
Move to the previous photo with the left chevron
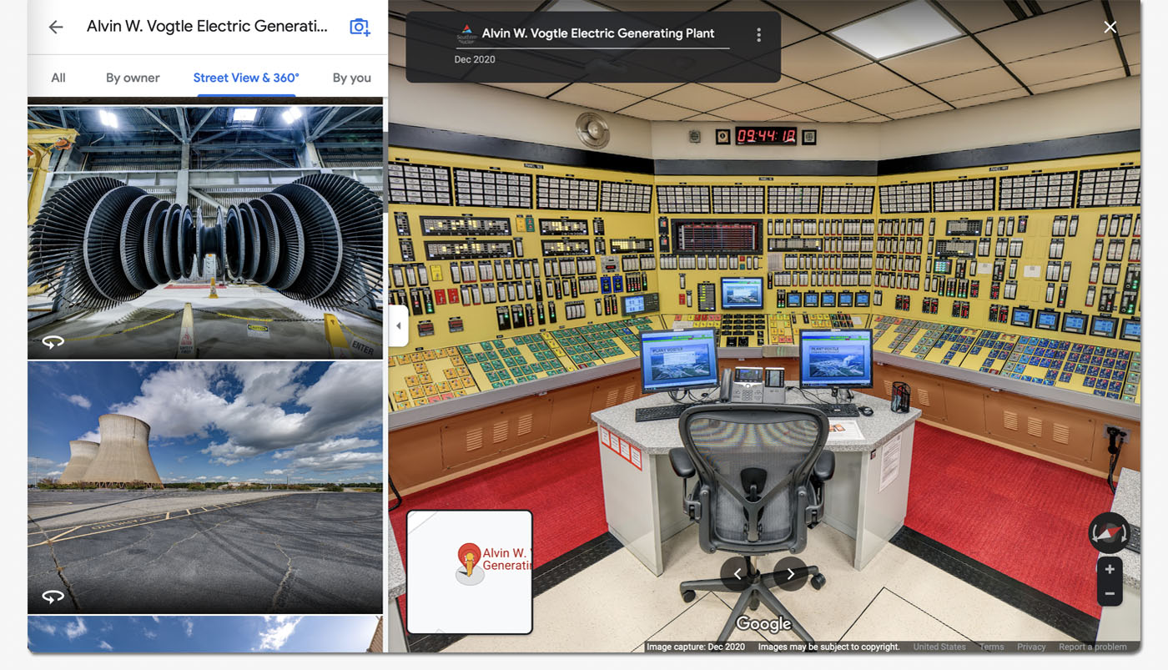[x=738, y=574]
